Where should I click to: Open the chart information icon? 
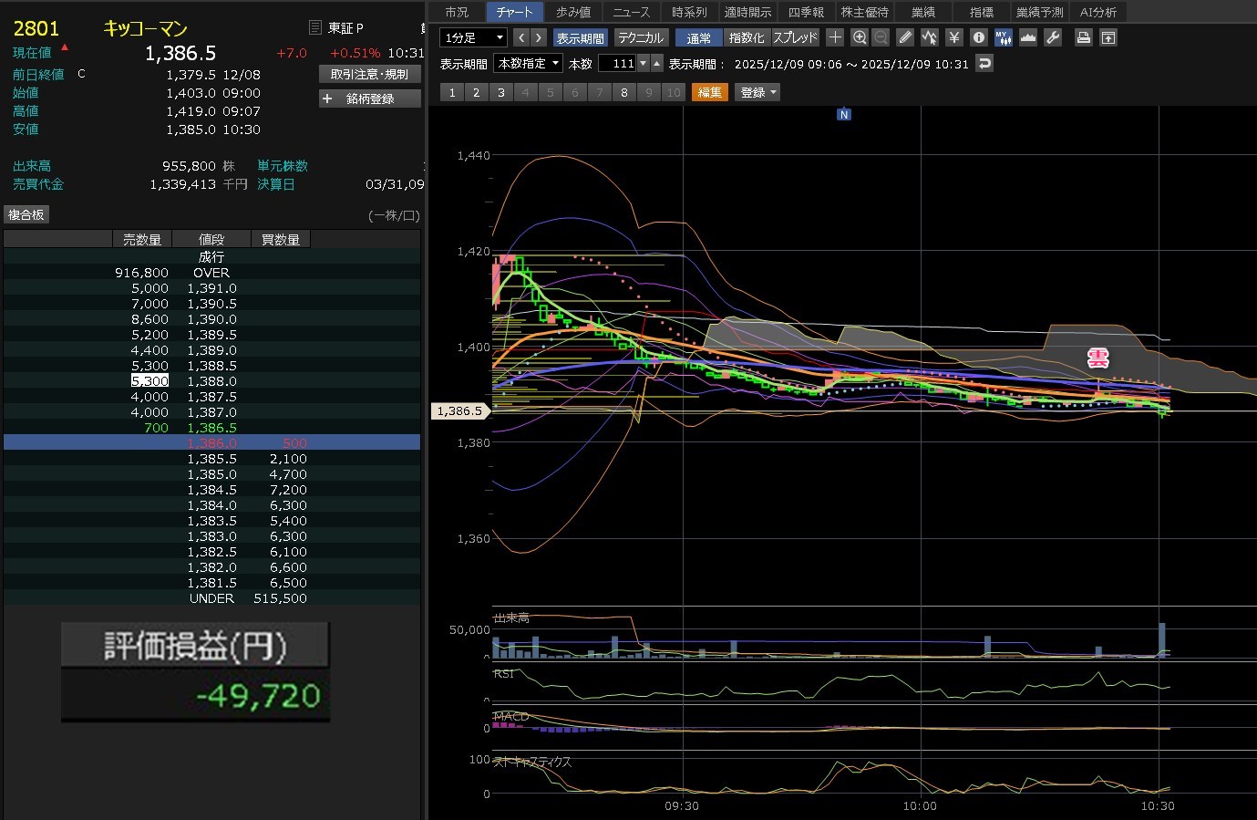tap(978, 37)
